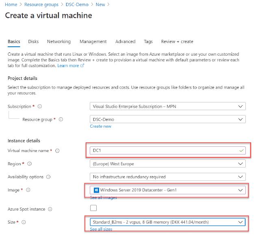Click info icon next to Azure Spot instance
The height and width of the screenshot is (237, 260).
click(x=50, y=209)
